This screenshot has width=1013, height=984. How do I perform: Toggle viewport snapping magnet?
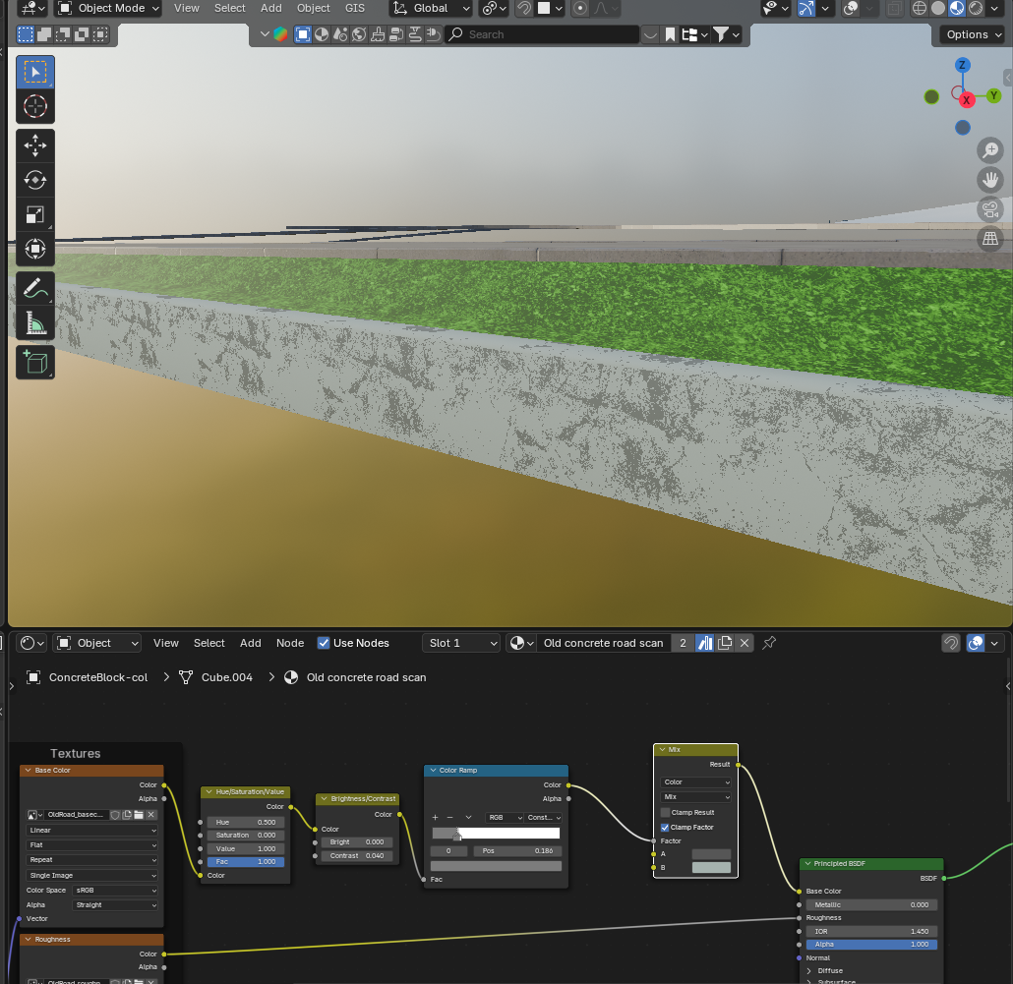(524, 9)
